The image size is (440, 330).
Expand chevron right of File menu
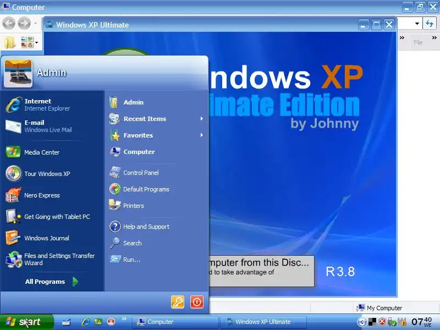[x=434, y=37]
